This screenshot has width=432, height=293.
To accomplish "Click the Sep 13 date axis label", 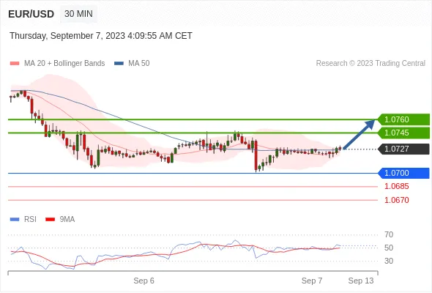I will pos(361,281).
